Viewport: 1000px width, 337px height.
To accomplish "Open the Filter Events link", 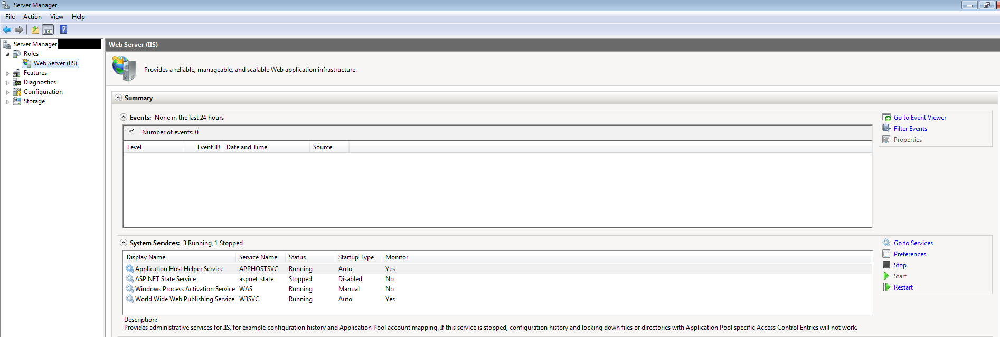I will [910, 129].
